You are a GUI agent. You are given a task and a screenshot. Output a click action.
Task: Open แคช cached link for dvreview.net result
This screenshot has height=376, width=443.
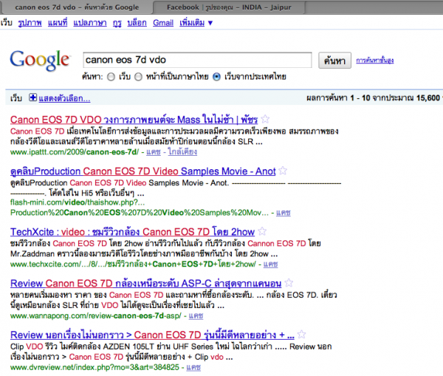click(193, 367)
